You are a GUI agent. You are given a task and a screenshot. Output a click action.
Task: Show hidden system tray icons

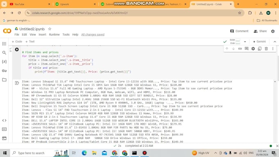[x=215, y=153]
